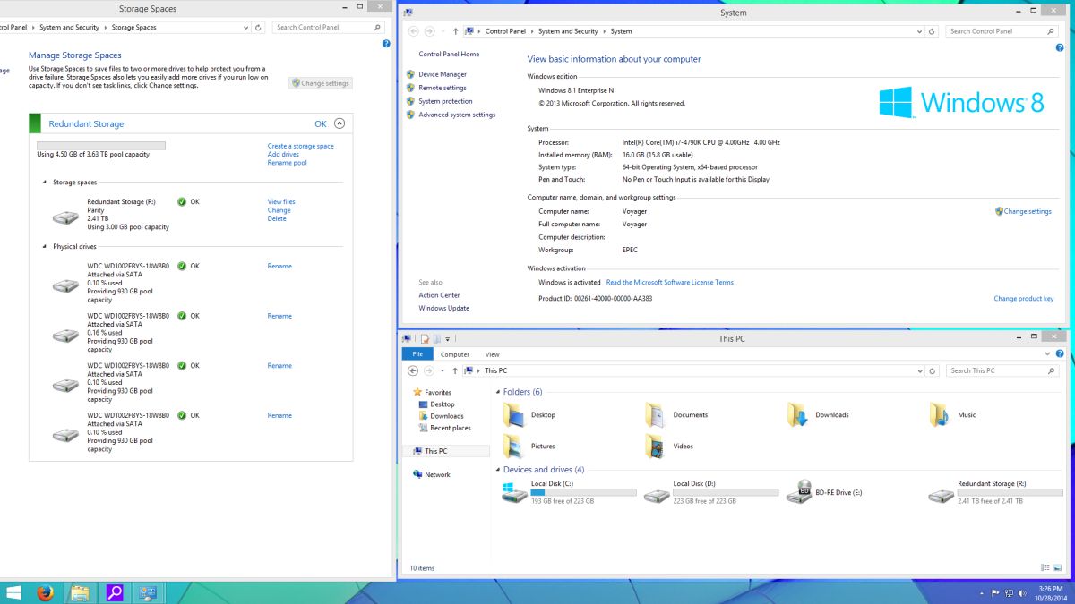This screenshot has width=1075, height=604.
Task: Open Advanced system settings link
Action: [457, 115]
